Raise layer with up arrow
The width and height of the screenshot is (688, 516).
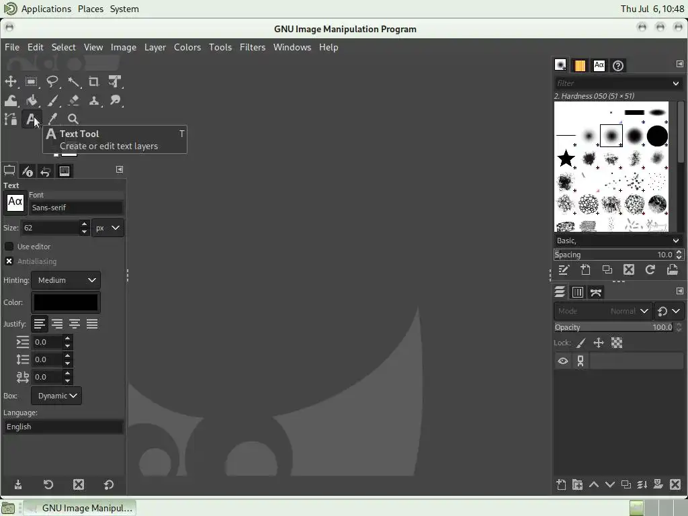pos(594,484)
